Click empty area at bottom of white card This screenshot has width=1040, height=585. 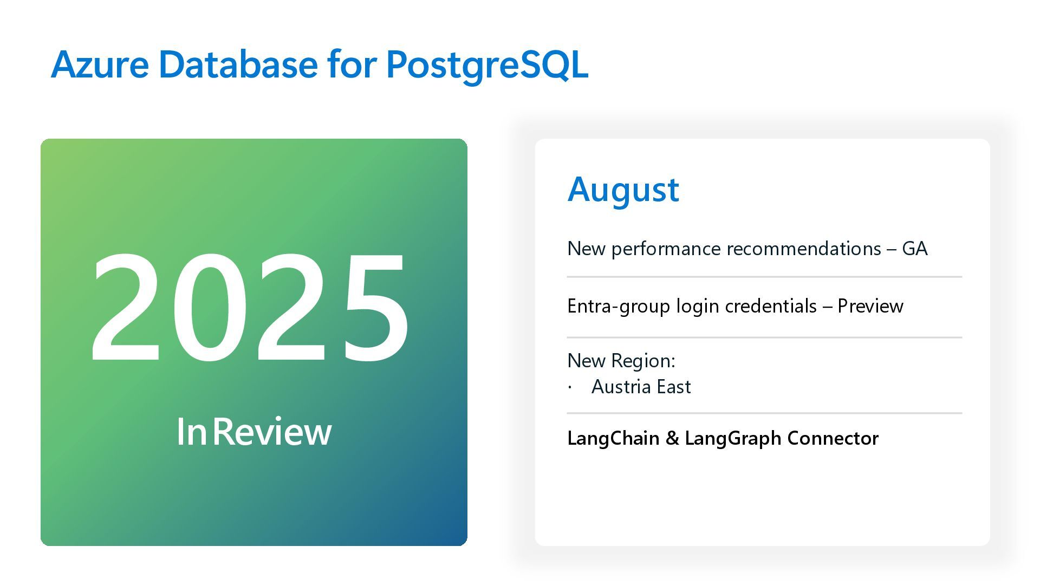(762, 504)
